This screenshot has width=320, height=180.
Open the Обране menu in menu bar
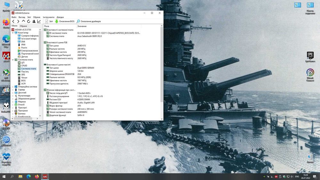coord(37,17)
